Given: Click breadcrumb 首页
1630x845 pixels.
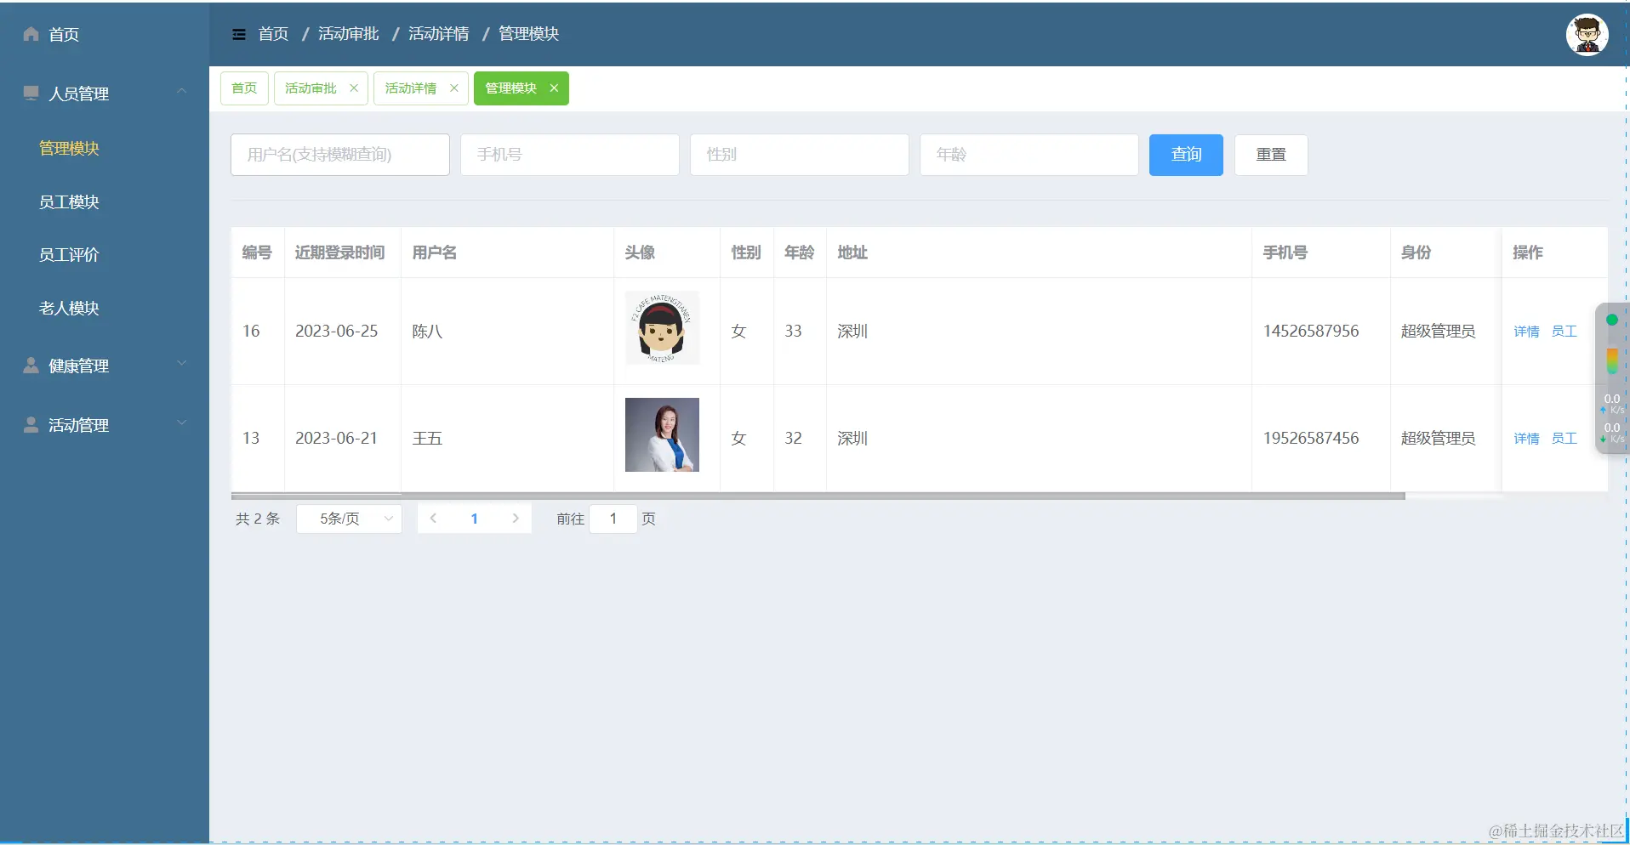Looking at the screenshot, I should [273, 34].
